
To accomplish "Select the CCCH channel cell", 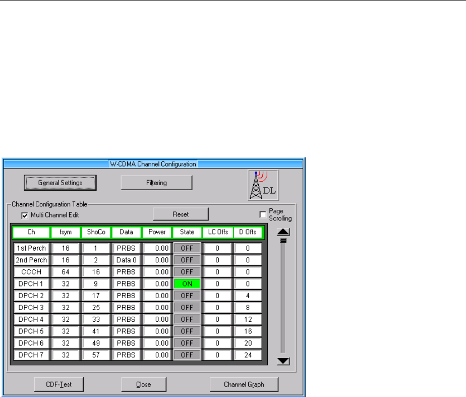I will pos(31,272).
